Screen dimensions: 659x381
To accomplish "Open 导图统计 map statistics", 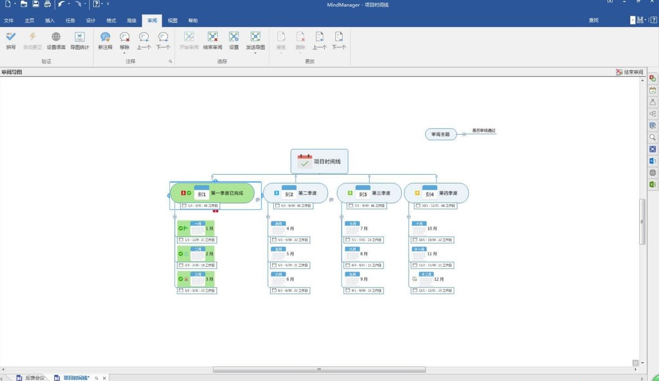I will coord(79,37).
